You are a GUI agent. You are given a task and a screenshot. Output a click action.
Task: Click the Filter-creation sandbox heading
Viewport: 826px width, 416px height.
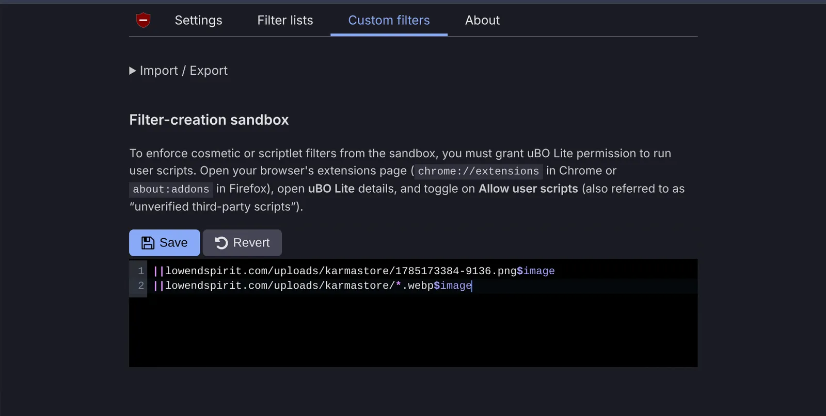pyautogui.click(x=209, y=120)
